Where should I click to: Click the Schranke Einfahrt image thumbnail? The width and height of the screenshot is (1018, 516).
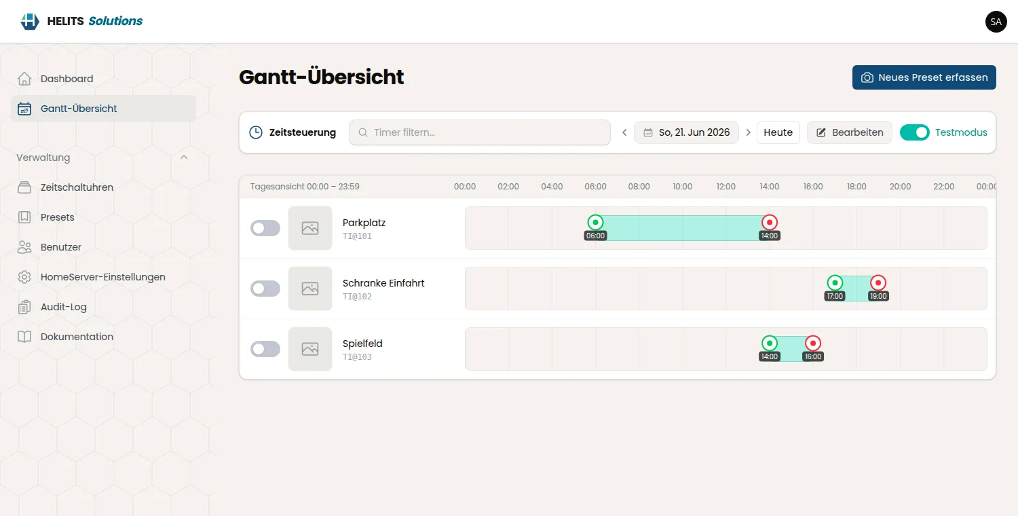[310, 289]
